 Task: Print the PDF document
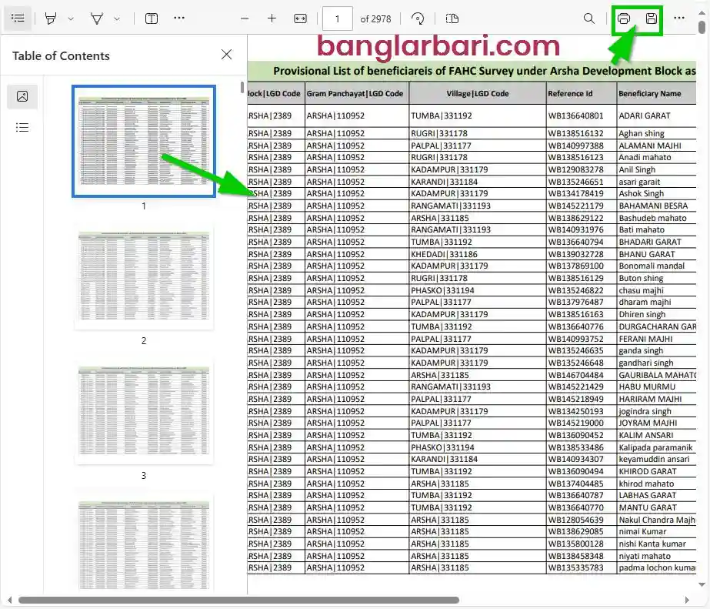pos(623,18)
